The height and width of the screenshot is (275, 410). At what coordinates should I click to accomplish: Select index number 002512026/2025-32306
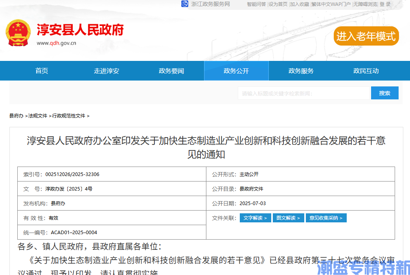[72, 174]
